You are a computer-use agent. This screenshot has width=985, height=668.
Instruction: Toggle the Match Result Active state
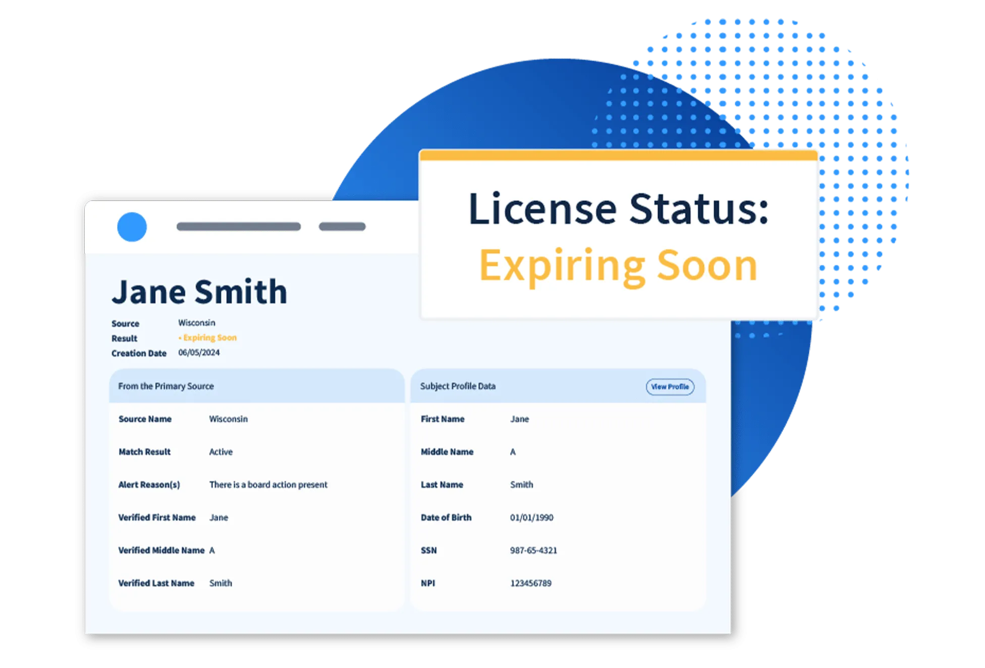click(x=221, y=452)
